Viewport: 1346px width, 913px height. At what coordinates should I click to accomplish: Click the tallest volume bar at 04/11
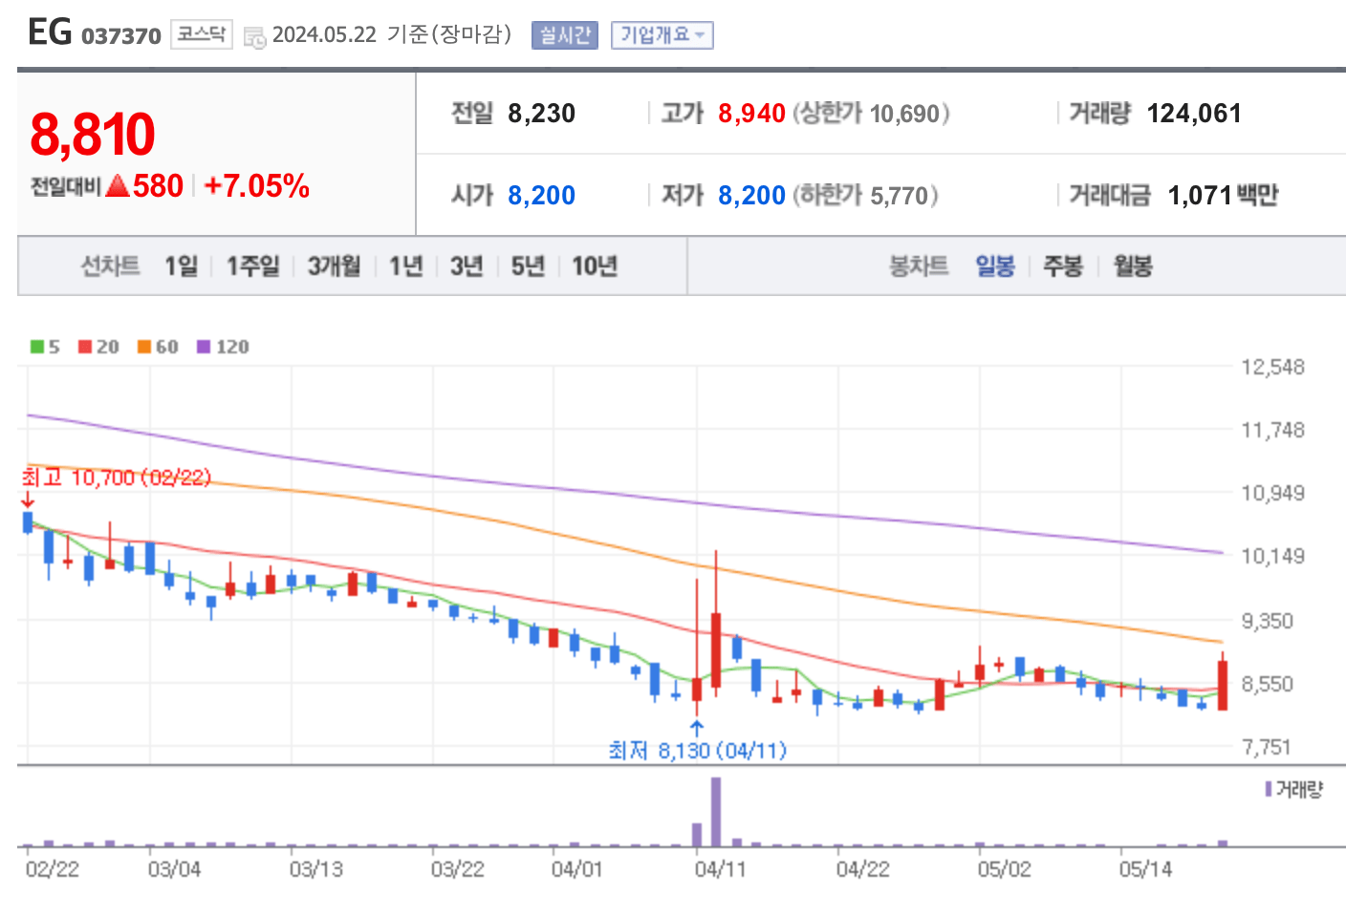click(716, 812)
